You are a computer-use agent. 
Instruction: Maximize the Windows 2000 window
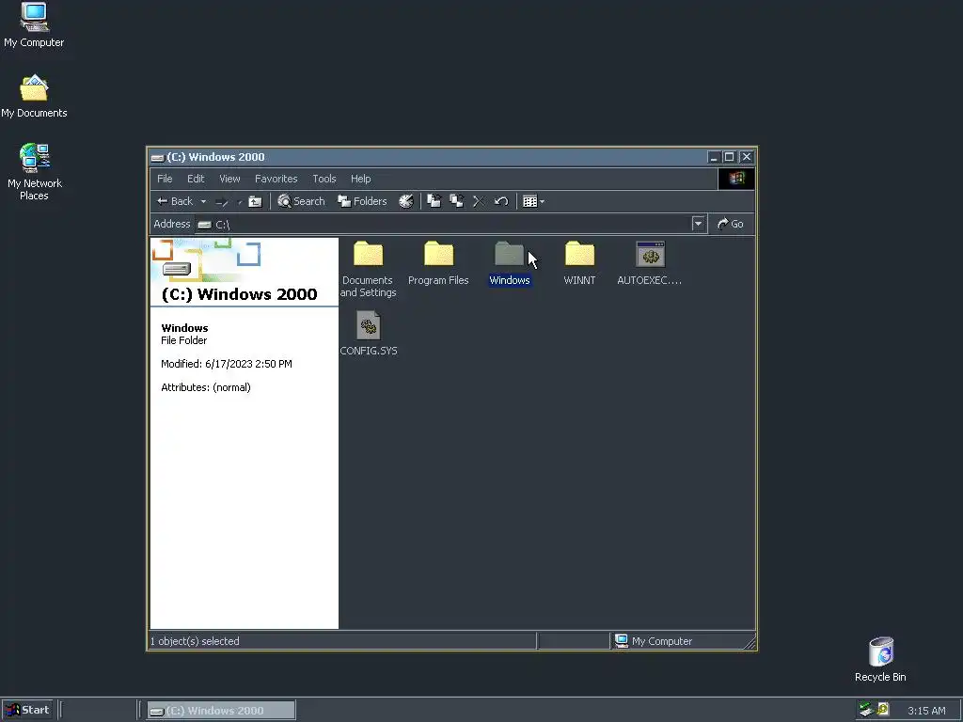729,157
